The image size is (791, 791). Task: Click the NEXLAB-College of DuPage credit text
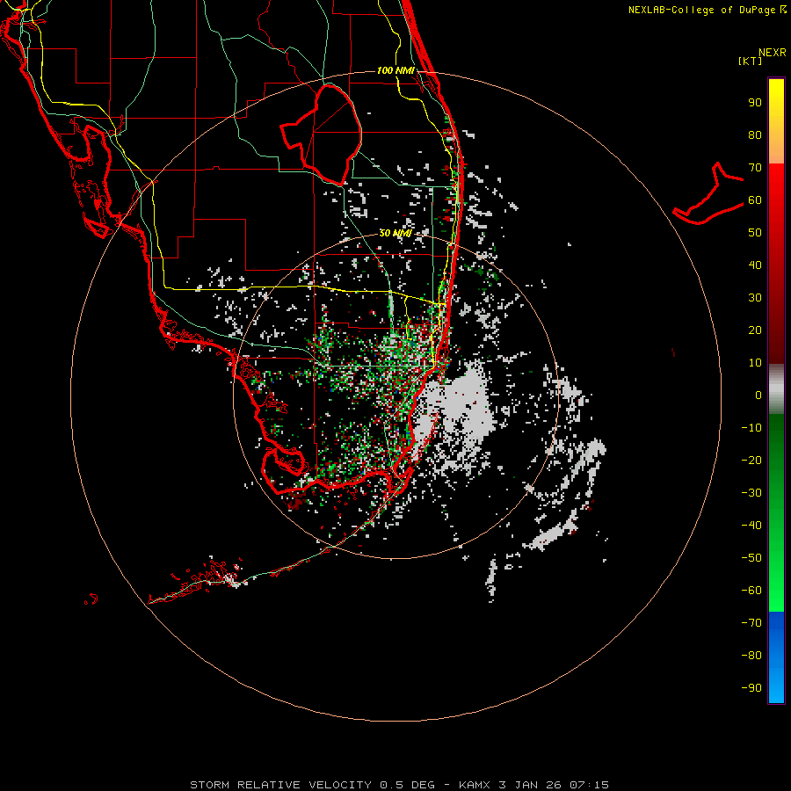click(707, 10)
